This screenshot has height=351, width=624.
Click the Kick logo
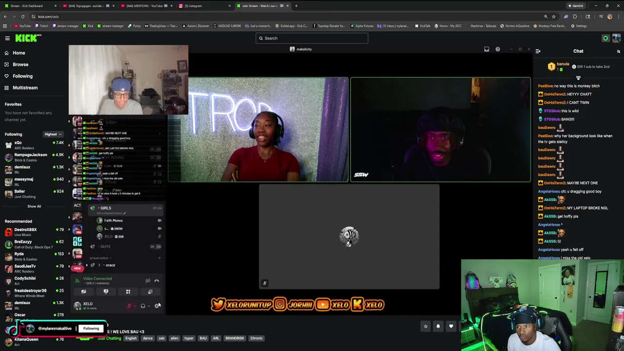(x=26, y=38)
